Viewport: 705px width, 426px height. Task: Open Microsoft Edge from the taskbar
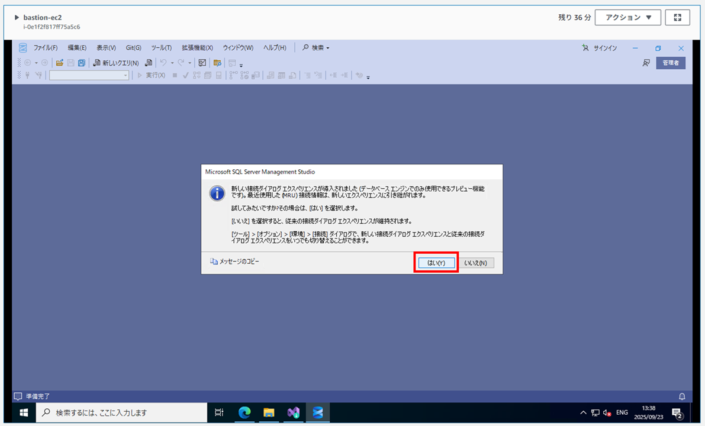pos(244,412)
